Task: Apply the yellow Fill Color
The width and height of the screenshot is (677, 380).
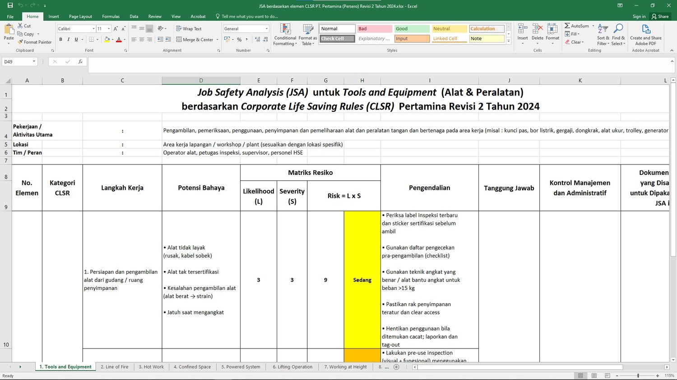Action: tap(107, 40)
